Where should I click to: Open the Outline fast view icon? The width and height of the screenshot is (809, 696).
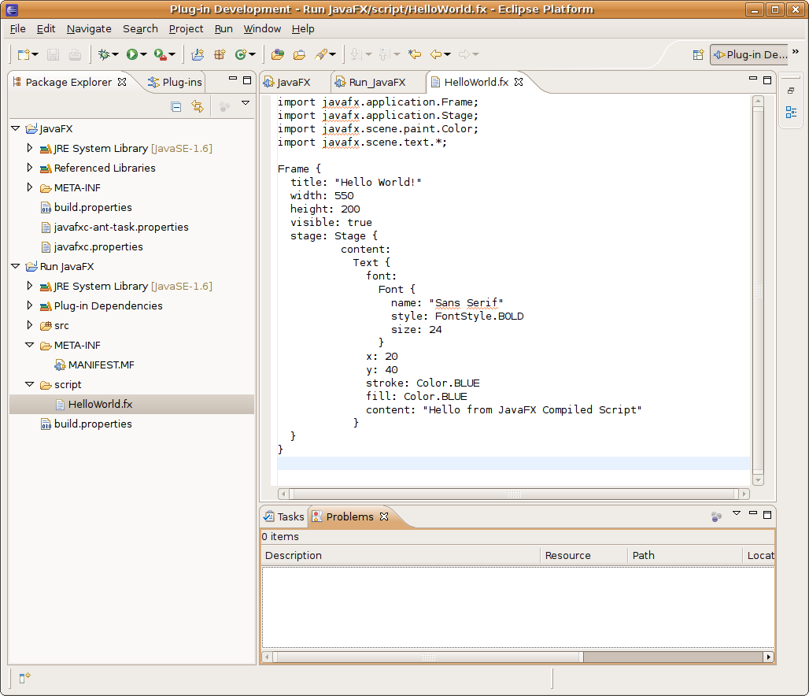point(791,112)
